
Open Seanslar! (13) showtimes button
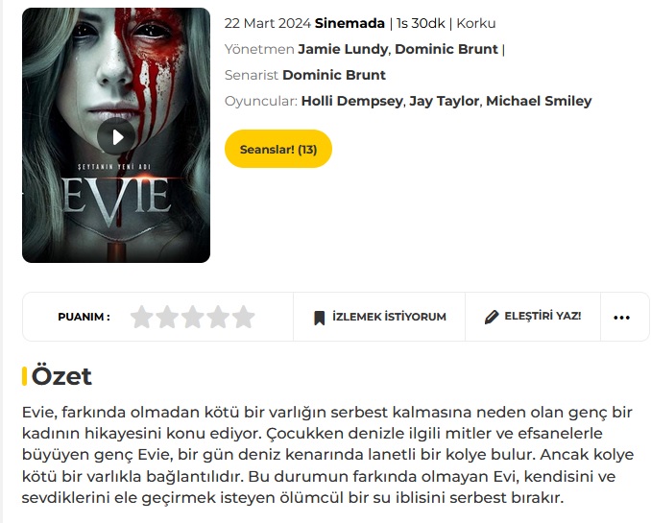(x=278, y=149)
